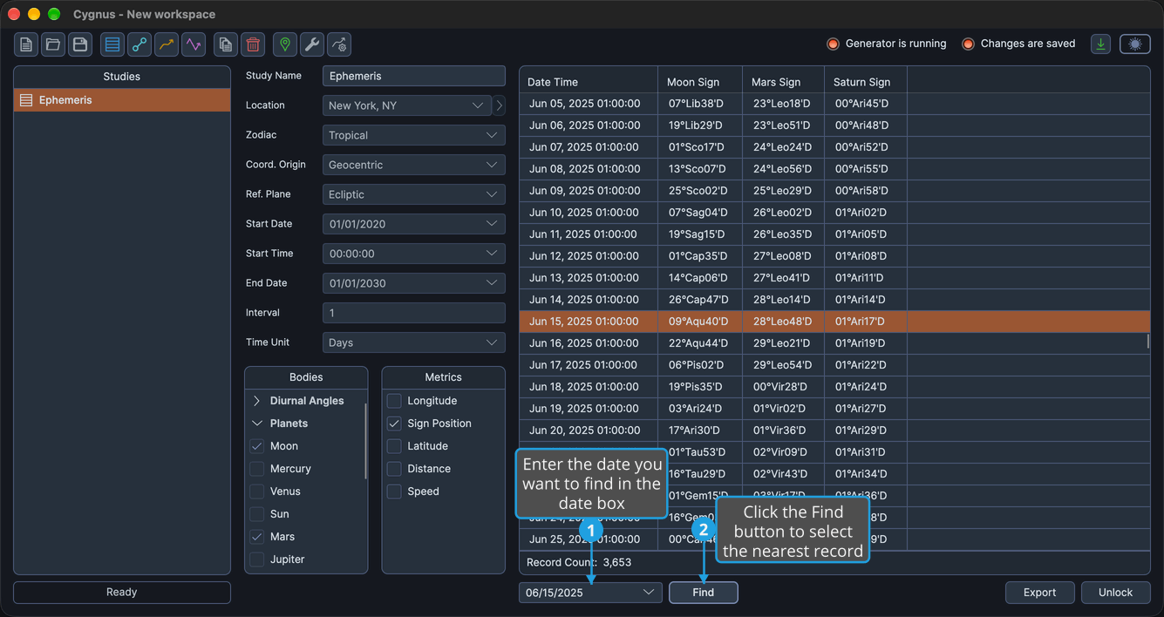Open the Time Unit dropdown showing Days
This screenshot has height=617, width=1164.
tap(414, 342)
